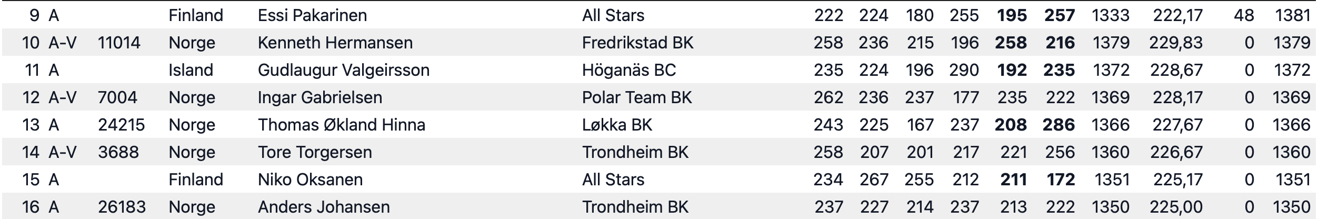Select Niko Oksanen in row 15
The height and width of the screenshot is (219, 1318).
click(310, 180)
